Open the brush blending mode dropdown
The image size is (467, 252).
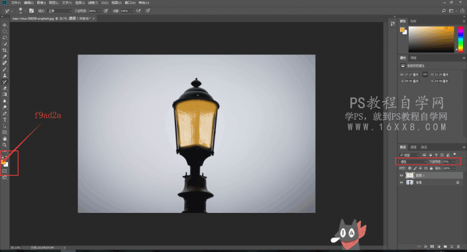60,11
